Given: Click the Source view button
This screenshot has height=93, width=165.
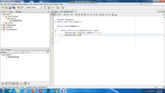Looking at the screenshot, I should coord(53,14).
